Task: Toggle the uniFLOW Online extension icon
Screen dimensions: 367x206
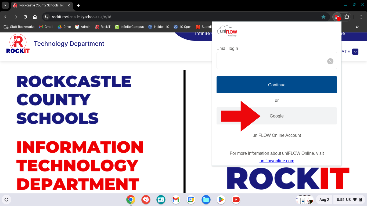Action: point(337,17)
